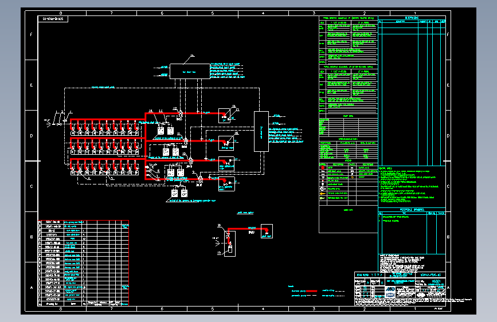
Task: Select the lowest pilot cylinder pair below the red pipes
Action: pyautogui.click(x=179, y=193)
